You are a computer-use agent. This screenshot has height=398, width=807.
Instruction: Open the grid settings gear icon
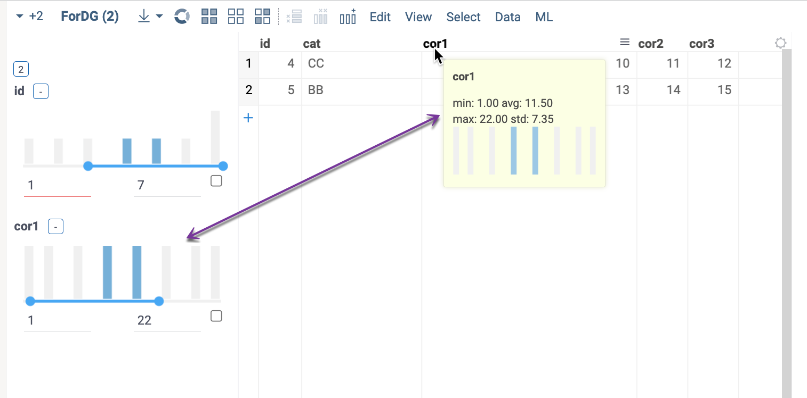point(780,43)
